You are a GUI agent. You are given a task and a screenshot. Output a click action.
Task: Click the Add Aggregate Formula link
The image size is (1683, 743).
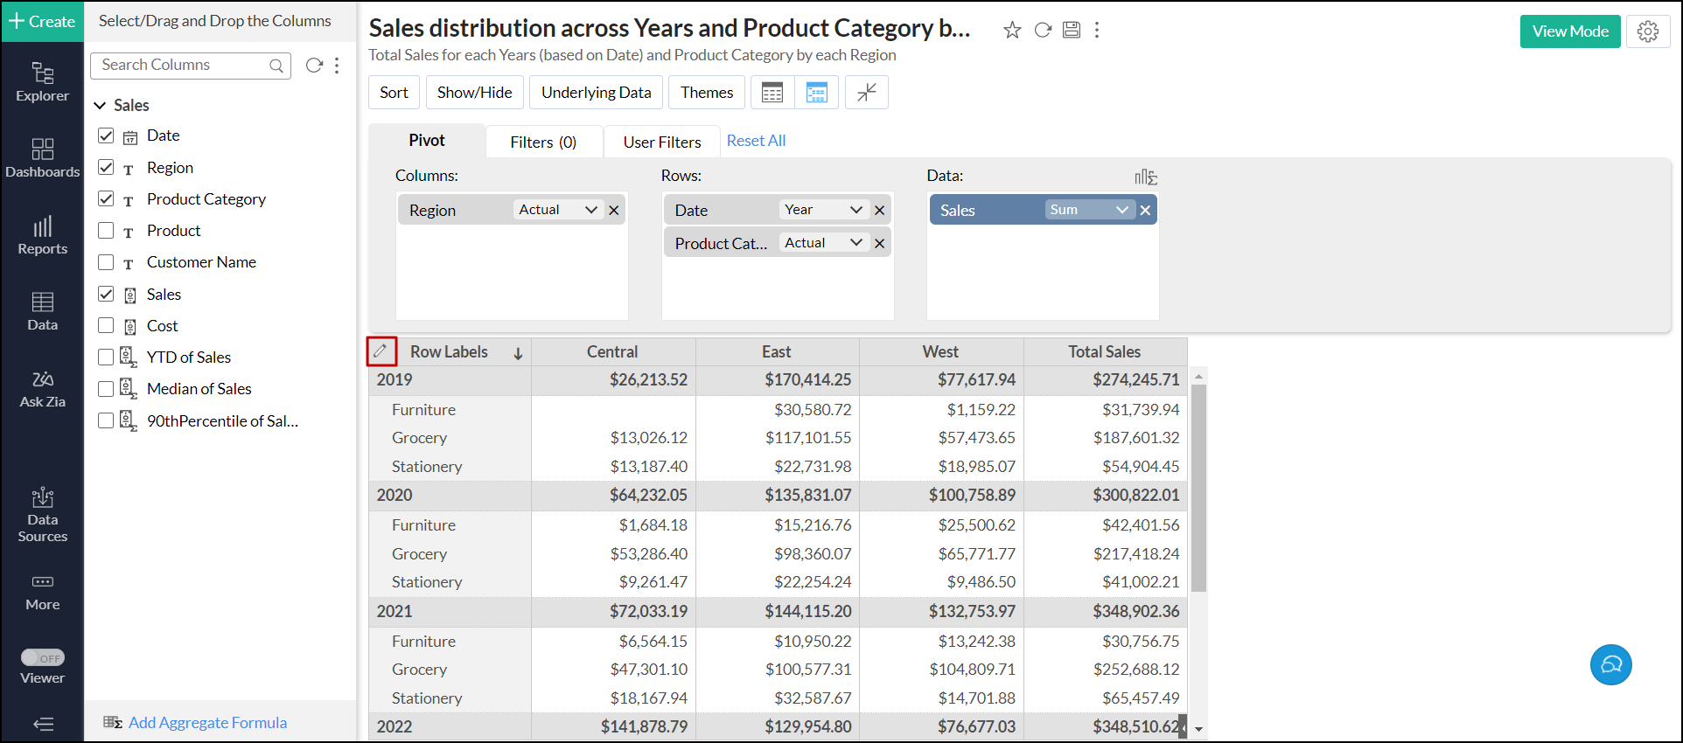pos(207,723)
